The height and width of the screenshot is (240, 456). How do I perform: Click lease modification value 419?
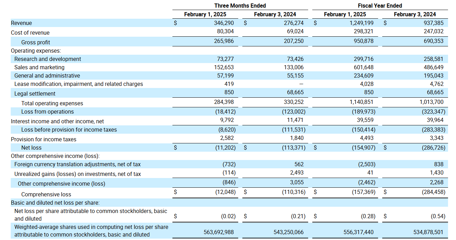point(229,84)
